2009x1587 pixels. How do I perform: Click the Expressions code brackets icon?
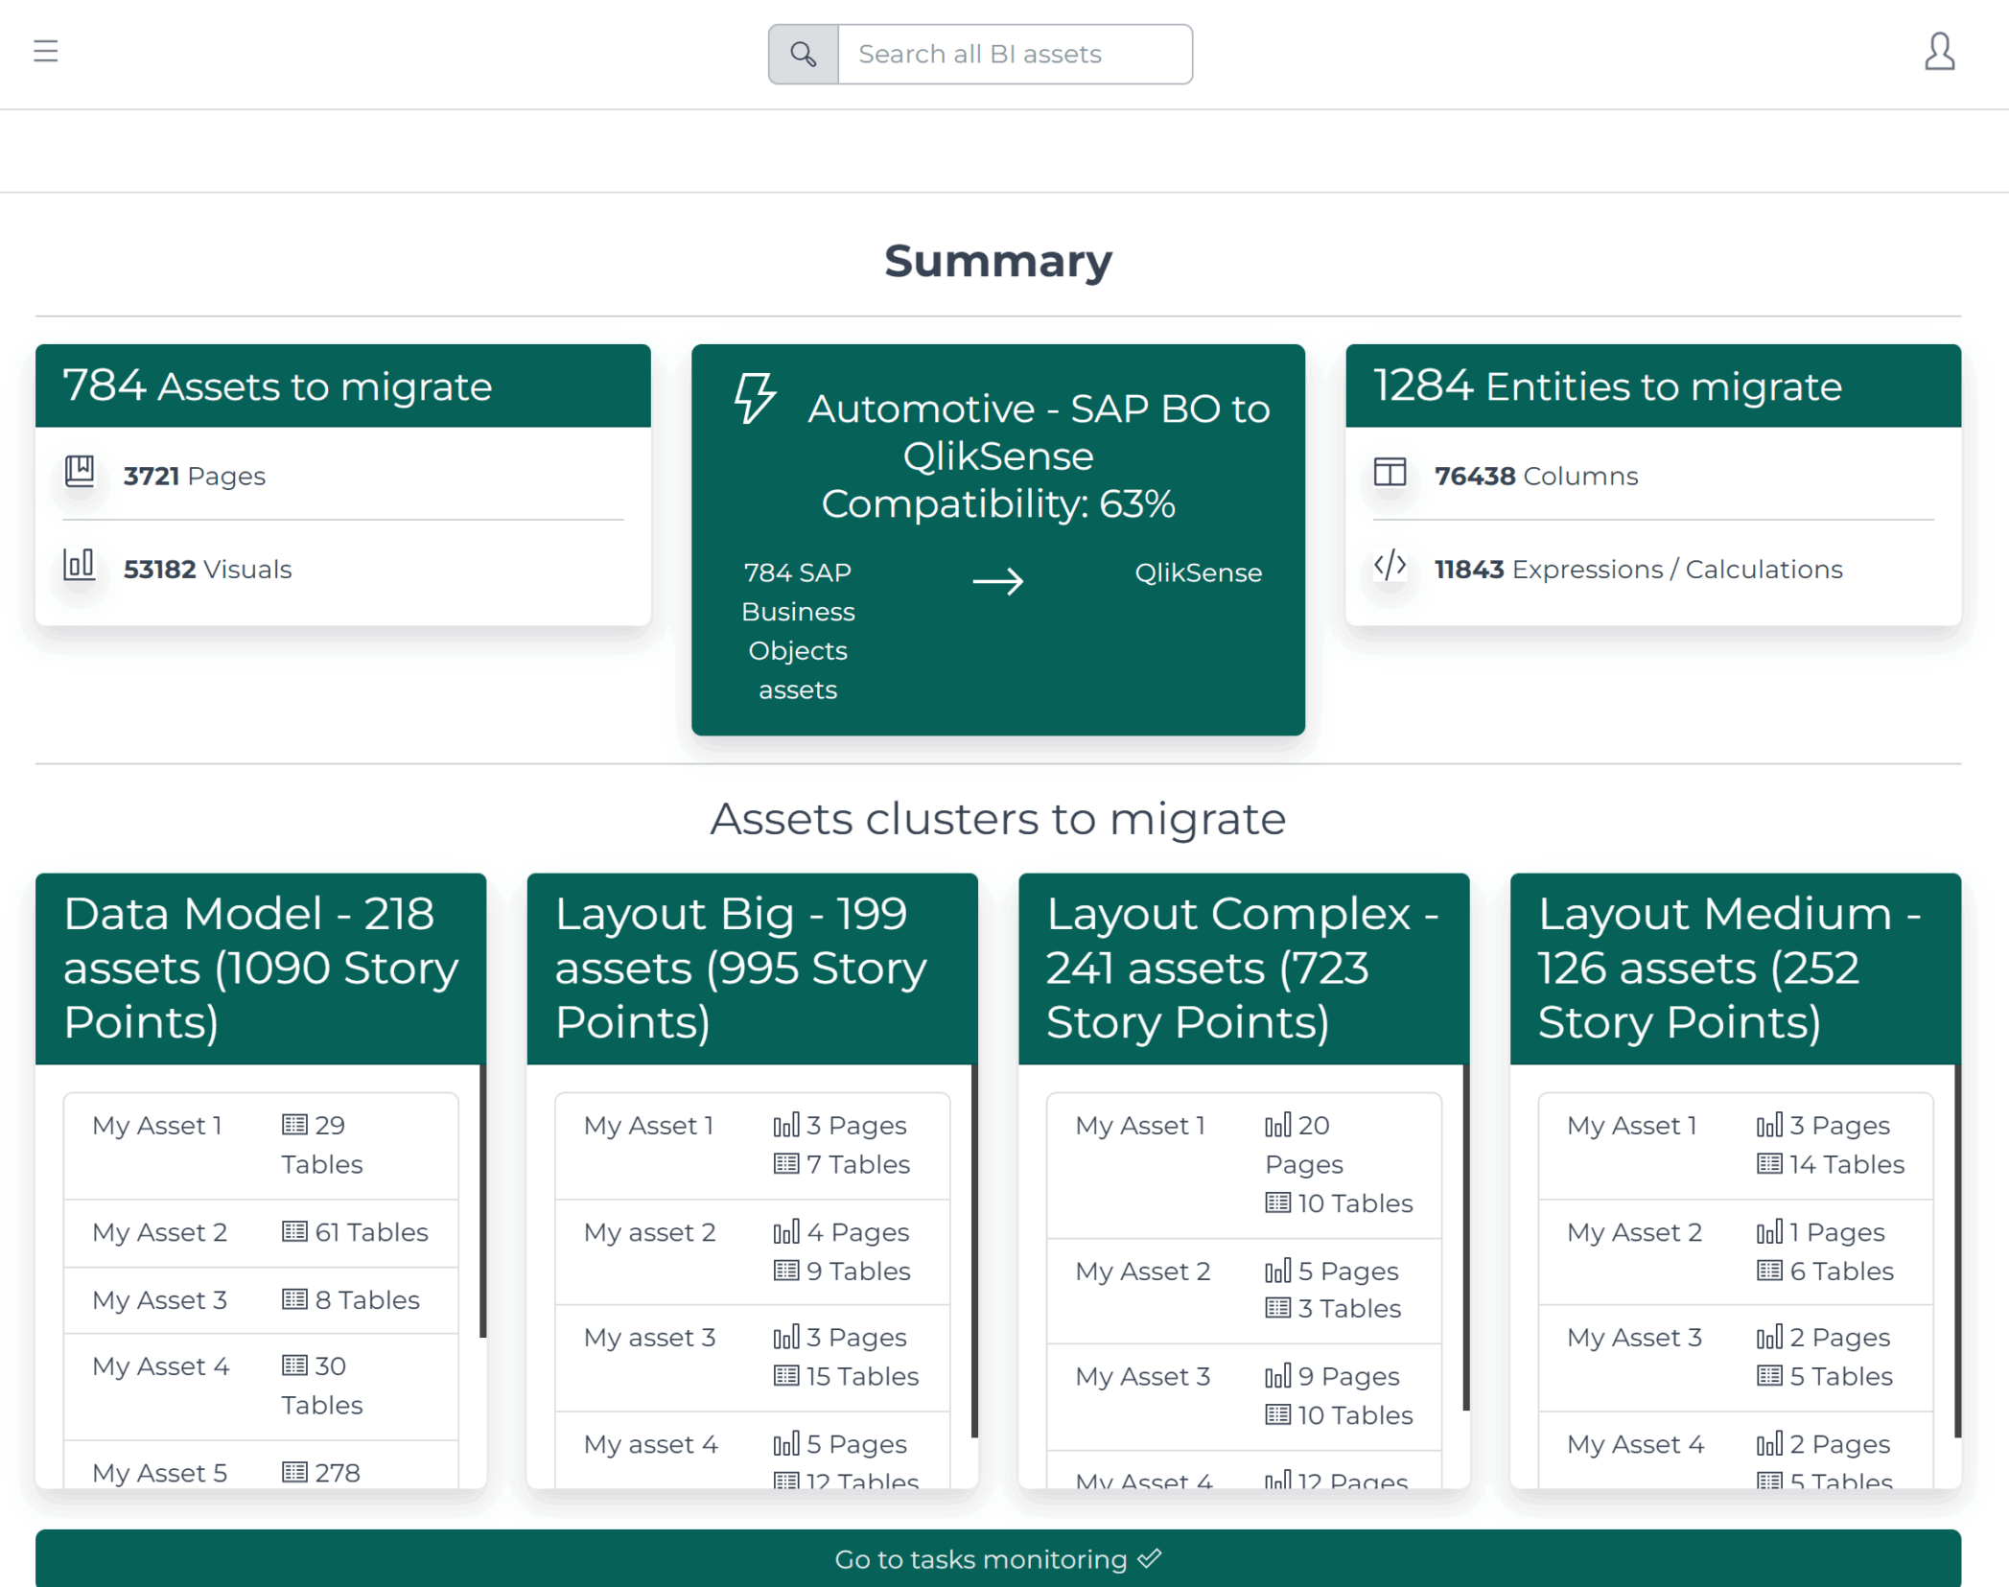point(1390,566)
